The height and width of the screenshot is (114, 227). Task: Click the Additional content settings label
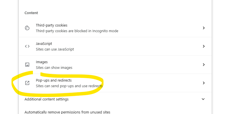pyautogui.click(x=47, y=99)
